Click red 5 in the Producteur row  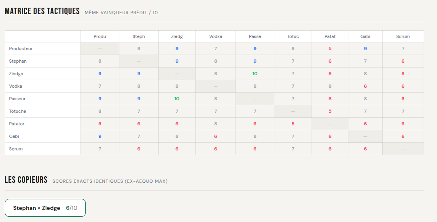tap(330, 49)
